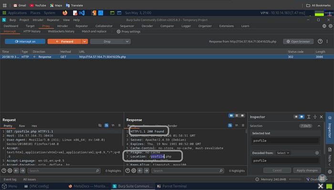Select the intercepted 2fa.php response row
The width and height of the screenshot is (334, 190).
(167, 57)
